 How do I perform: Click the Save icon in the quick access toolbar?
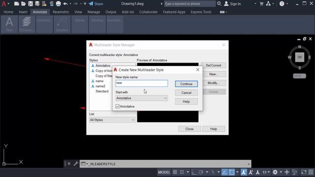[31, 3]
